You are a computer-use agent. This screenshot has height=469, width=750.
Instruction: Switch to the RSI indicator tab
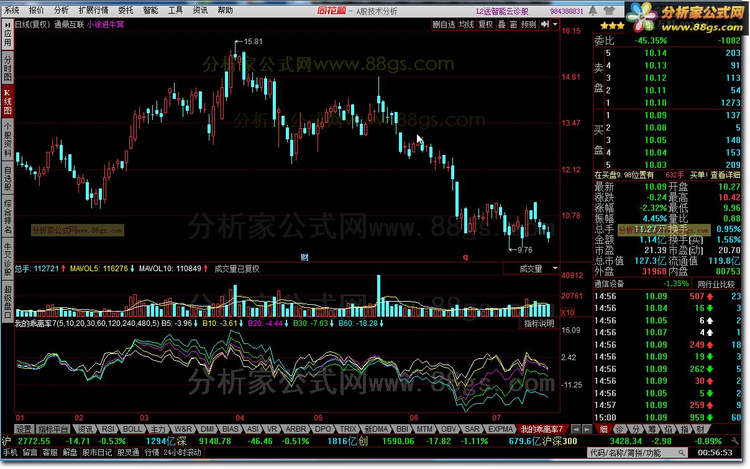pos(108,429)
